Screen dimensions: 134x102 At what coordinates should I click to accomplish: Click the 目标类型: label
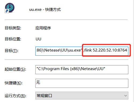click(13, 28)
